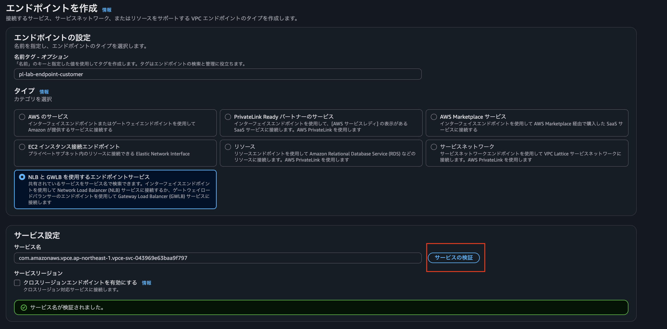The image size is (667, 329).
Task: Choose the PrivateLink Ready パートナーのサービス option
Action: (x=228, y=117)
